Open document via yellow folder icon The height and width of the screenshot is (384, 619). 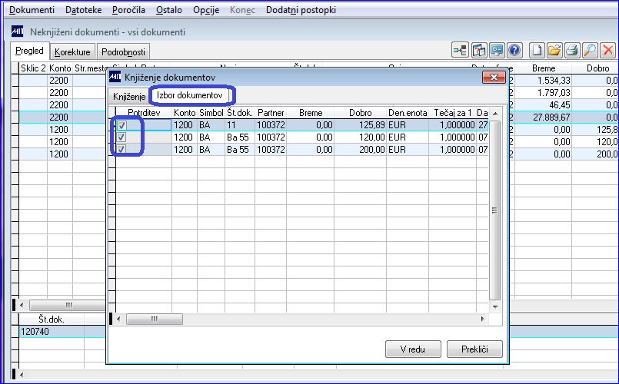(554, 51)
